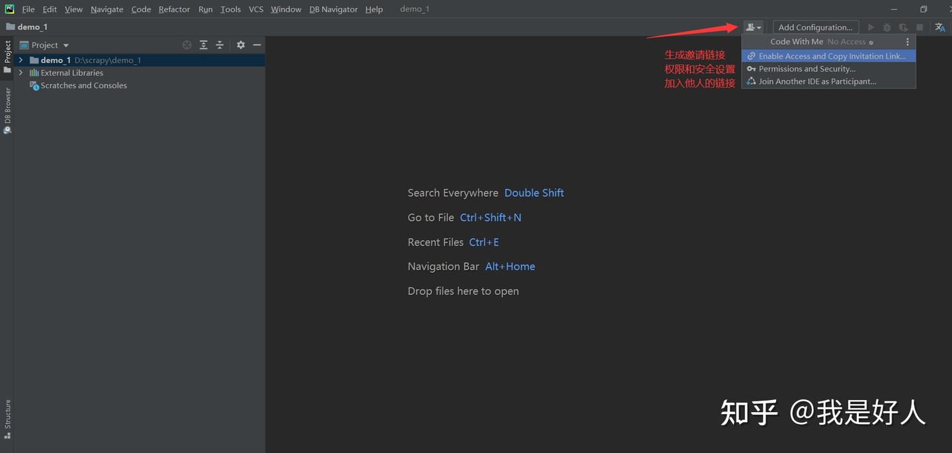Click the Collapse All icon in Project toolbar
This screenshot has height=453, width=952.
tap(219, 44)
